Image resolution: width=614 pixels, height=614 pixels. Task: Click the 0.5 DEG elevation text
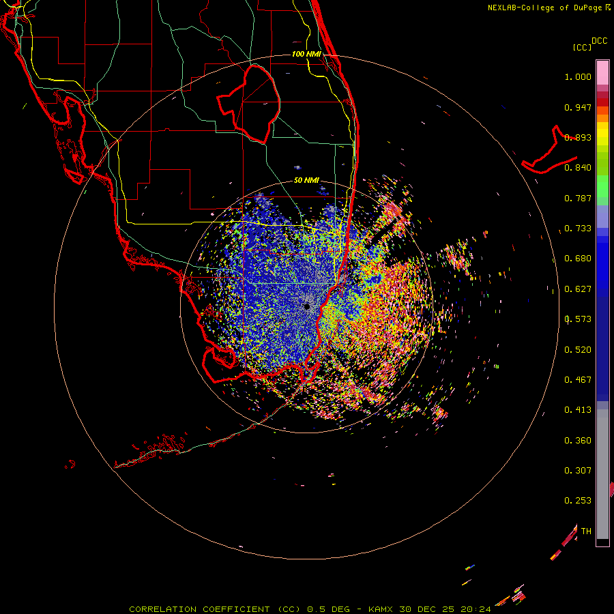pyautogui.click(x=329, y=609)
